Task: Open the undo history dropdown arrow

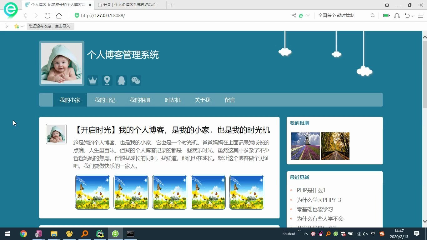Action: (x=412, y=16)
